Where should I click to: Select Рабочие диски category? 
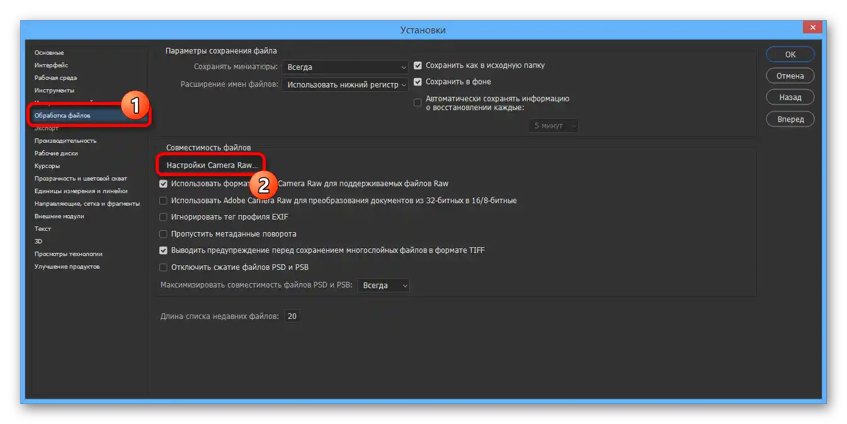click(56, 153)
